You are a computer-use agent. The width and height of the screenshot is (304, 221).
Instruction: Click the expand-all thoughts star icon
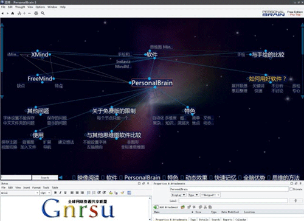36,13
